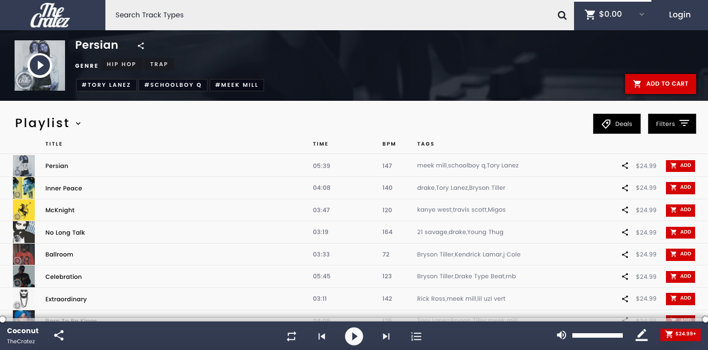The width and height of the screenshot is (708, 350).
Task: Mute the player volume speaker icon
Action: [x=561, y=335]
